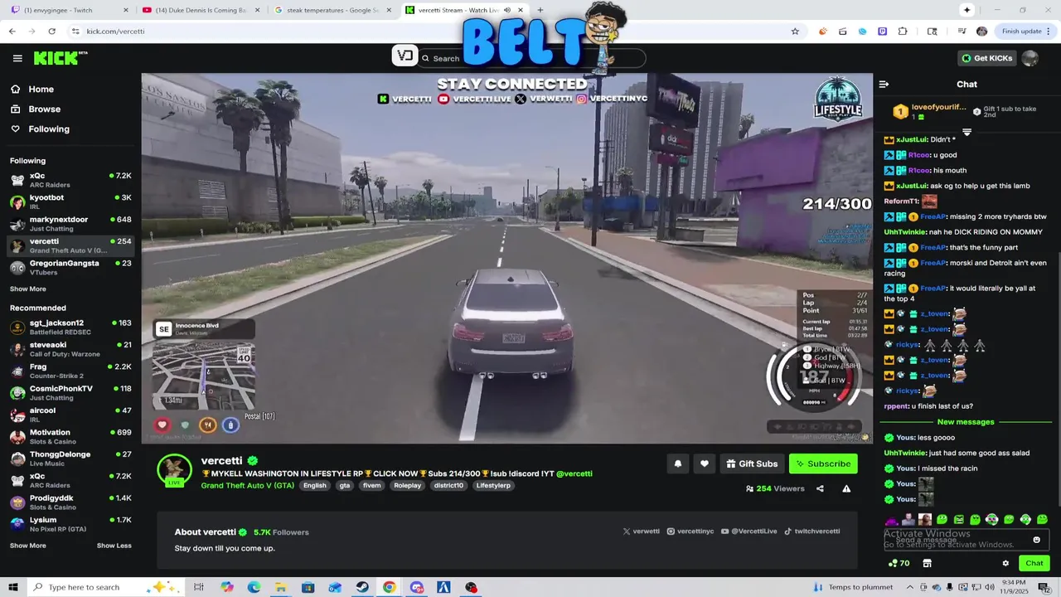Switch to envygingee Twitch tab

[69, 10]
